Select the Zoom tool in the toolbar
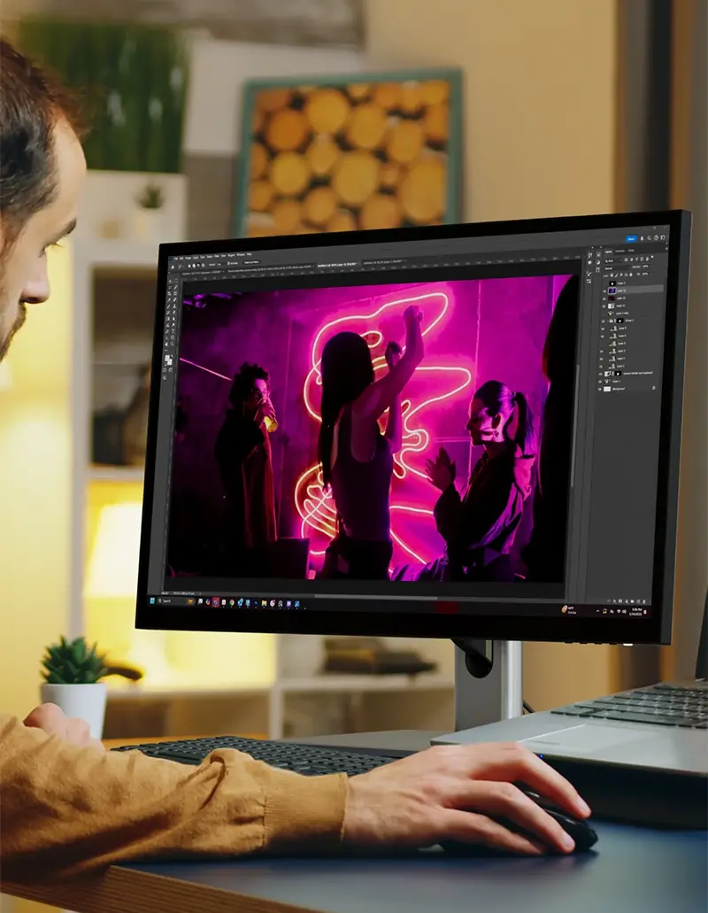Viewport: 708px width, 913px height. [173, 344]
